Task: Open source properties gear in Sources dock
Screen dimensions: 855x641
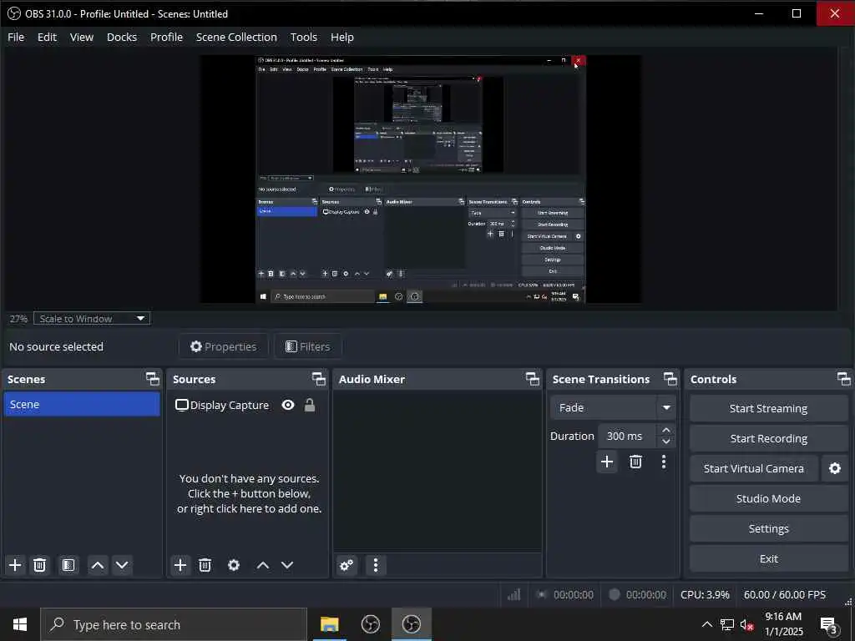Action: click(234, 565)
